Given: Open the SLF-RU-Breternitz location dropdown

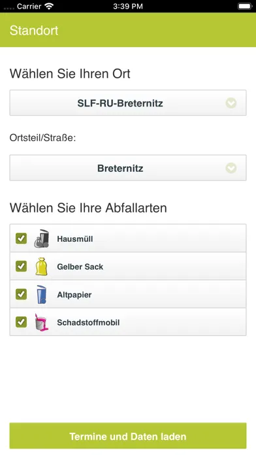Looking at the screenshot, I should coord(128,103).
